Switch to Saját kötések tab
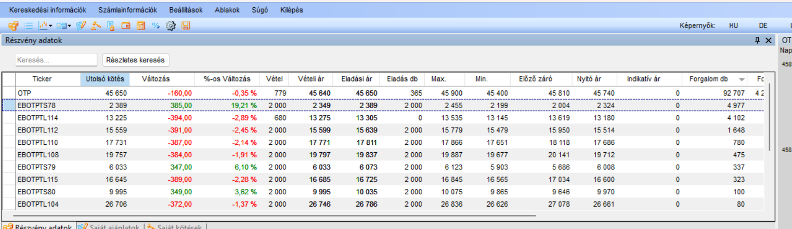This screenshot has width=792, height=229. click(x=176, y=227)
